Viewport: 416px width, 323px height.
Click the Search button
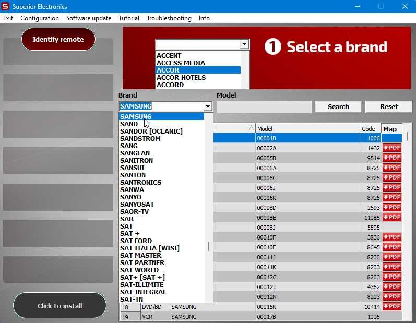[338, 106]
